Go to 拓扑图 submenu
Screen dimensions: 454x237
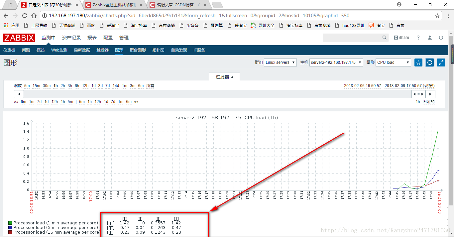coord(158,50)
